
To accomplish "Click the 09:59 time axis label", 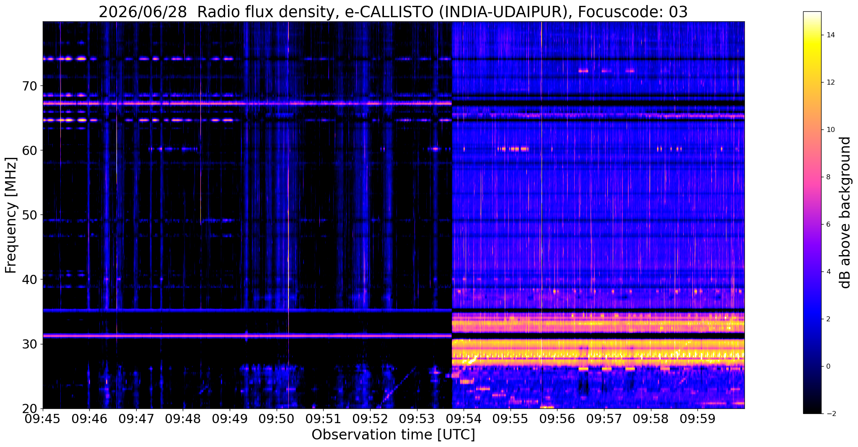I will click(x=697, y=419).
